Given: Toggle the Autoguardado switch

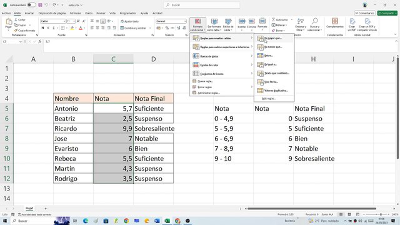Looking at the screenshot, I should click(x=31, y=5).
